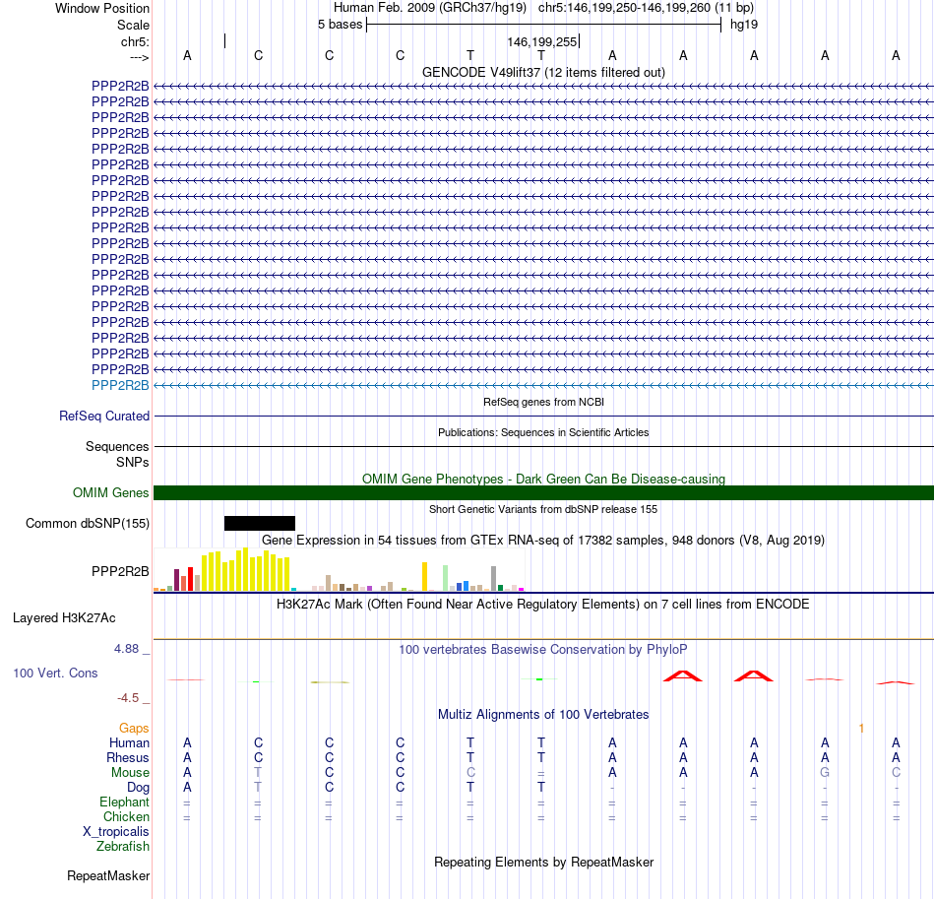Click the '--->' sequence direction label

[140, 57]
